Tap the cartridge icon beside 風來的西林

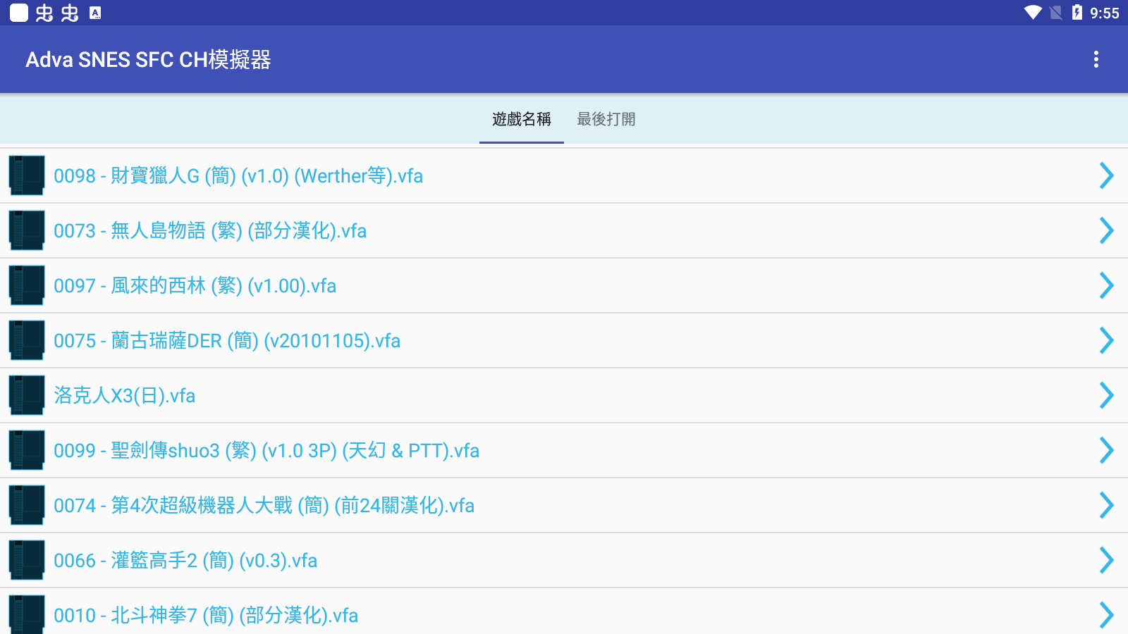coord(26,285)
